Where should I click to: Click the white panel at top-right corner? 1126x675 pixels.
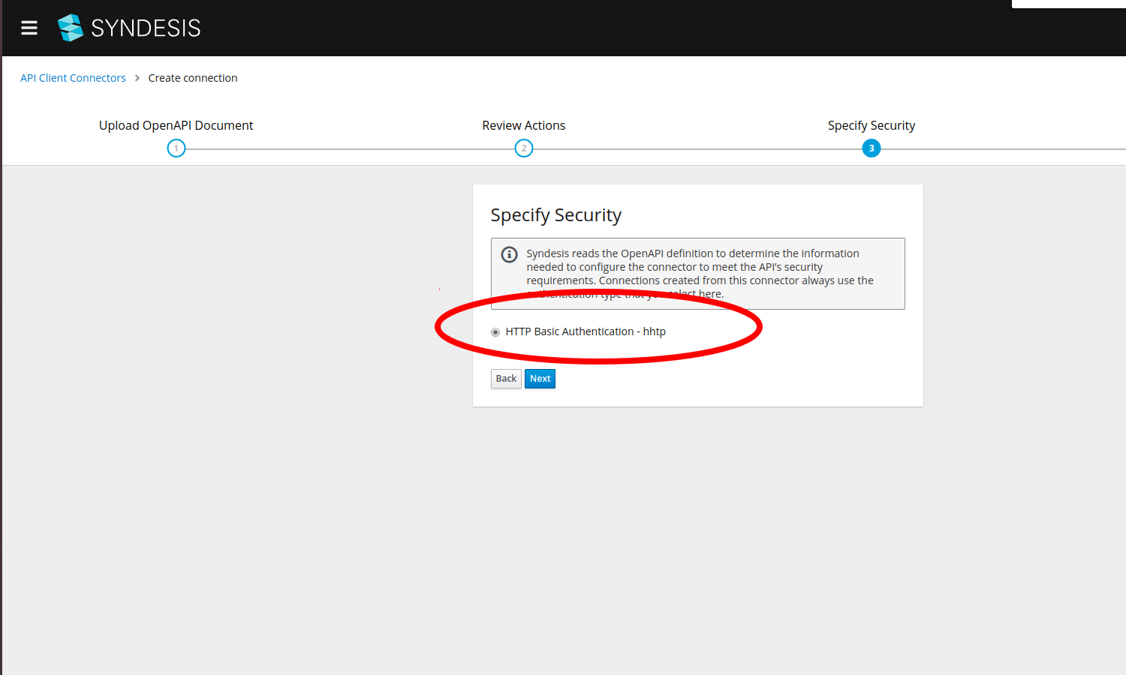1069,4
